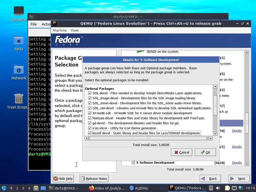The height and width of the screenshot is (192, 256).
Task: Click the QEMU title bar icon
Action: click(55, 23)
